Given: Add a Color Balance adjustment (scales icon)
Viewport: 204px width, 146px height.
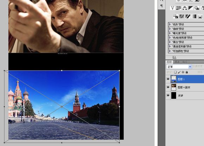Looking at the screenshot, I should point(185,8).
